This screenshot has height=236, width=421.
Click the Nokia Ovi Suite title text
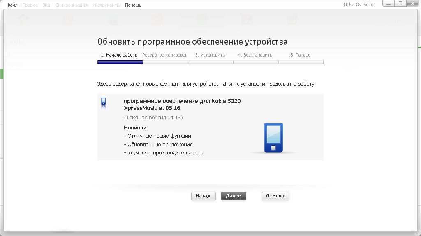click(x=359, y=5)
